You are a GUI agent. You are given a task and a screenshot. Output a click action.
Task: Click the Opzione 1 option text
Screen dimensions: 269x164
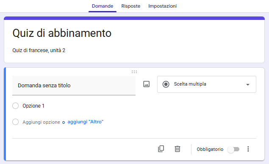coord(33,106)
